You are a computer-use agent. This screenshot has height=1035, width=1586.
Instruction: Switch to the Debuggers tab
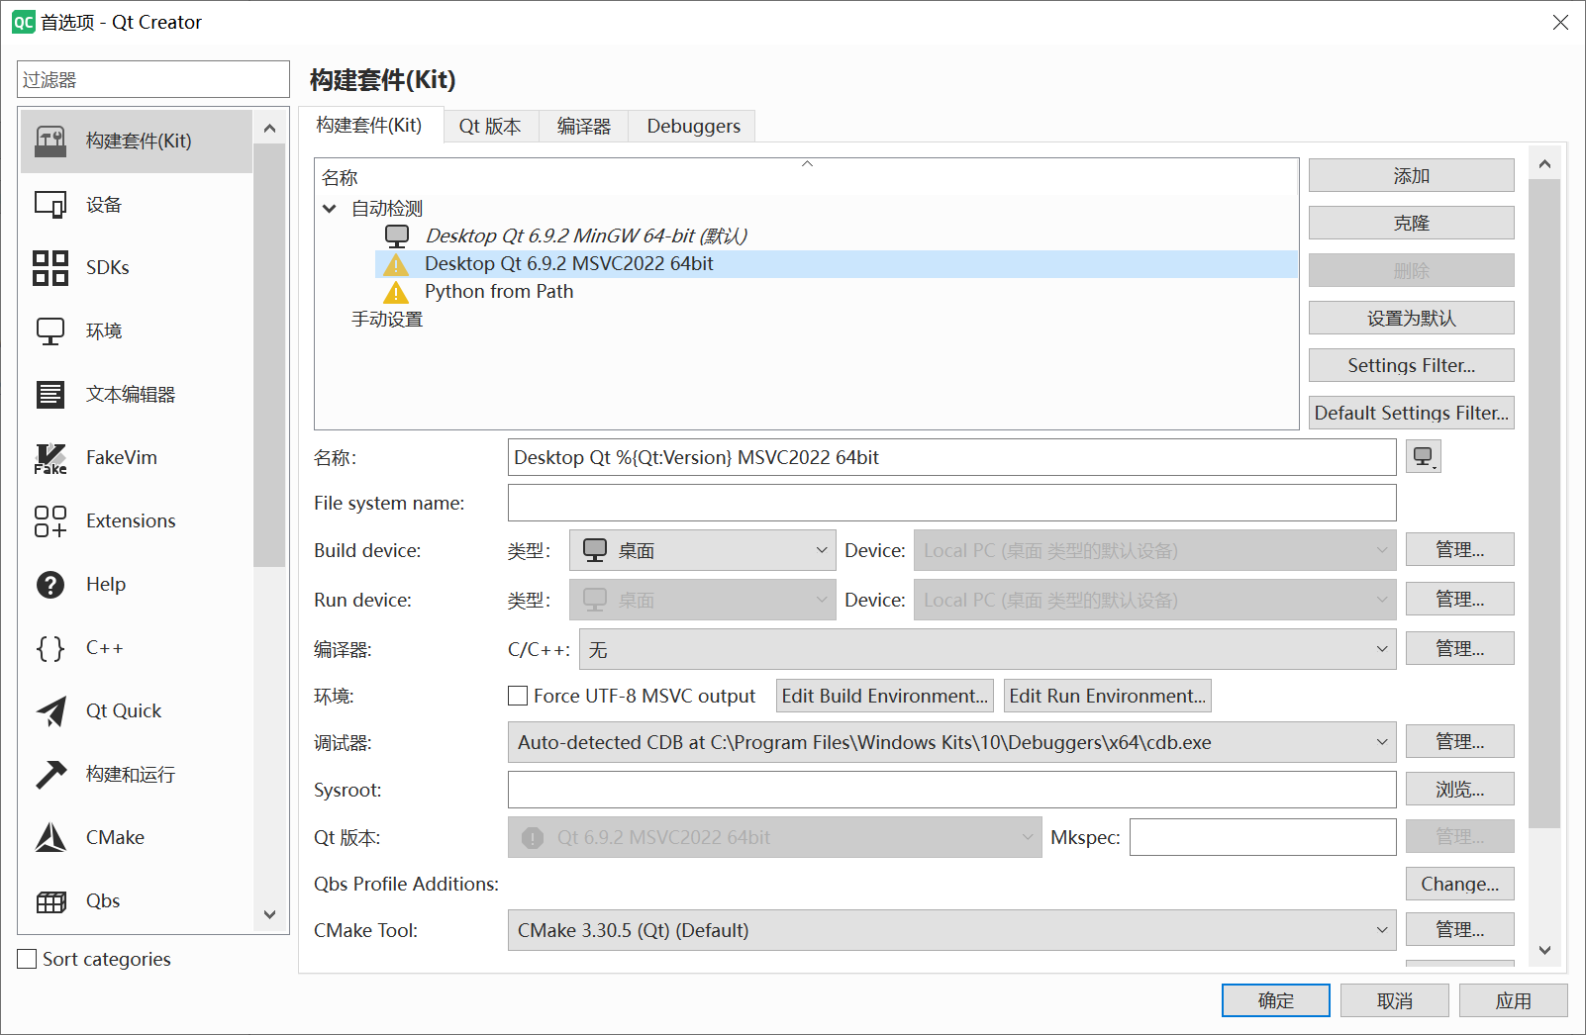693,127
